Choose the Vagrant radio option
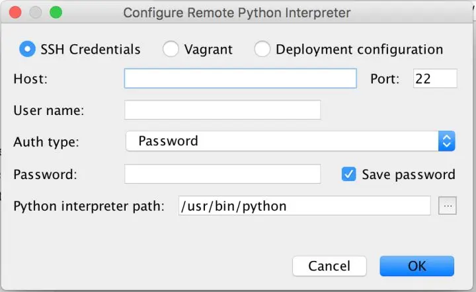476x292 pixels. (171, 49)
